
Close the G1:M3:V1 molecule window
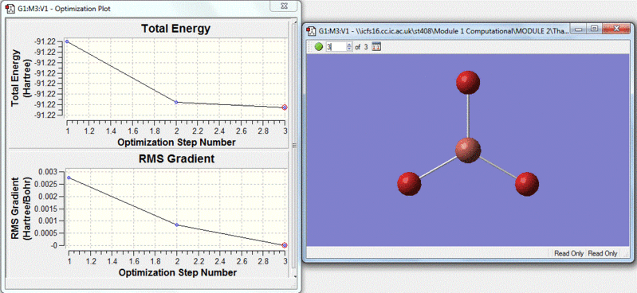tap(616, 29)
